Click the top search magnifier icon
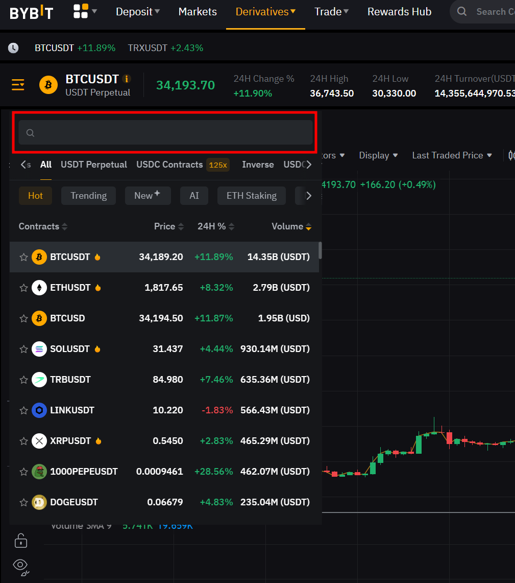The image size is (515, 583). click(462, 12)
